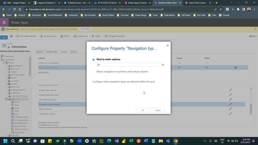Click the File button
The width and height of the screenshot is (258, 145).
click(x=4, y=37)
